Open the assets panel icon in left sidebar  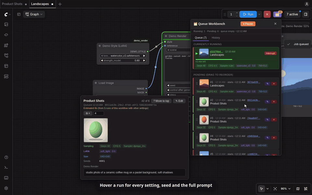coord(6,24)
